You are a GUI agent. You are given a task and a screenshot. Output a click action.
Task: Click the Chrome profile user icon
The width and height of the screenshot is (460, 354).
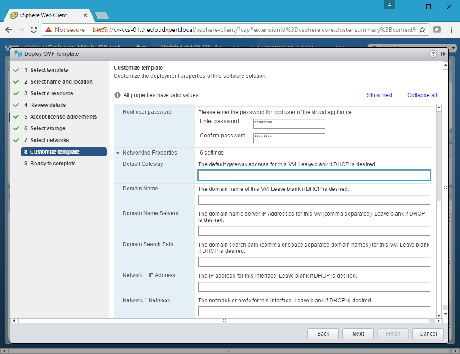(x=389, y=5)
